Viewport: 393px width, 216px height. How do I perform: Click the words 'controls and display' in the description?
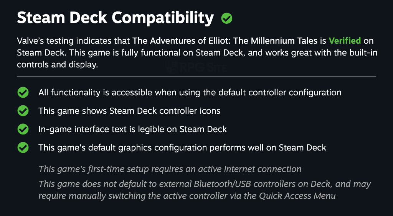pos(57,65)
